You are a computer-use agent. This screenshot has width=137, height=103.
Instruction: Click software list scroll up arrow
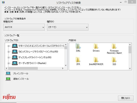point(66,45)
